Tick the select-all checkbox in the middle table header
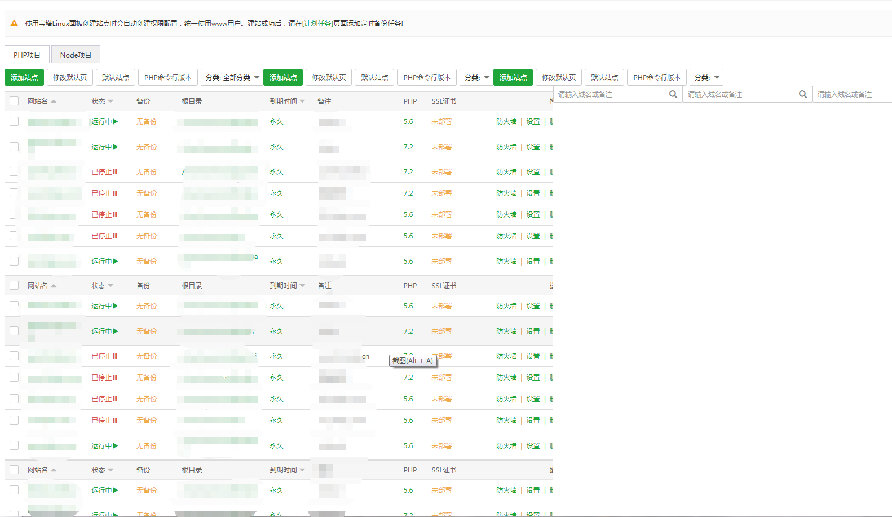 pos(14,285)
